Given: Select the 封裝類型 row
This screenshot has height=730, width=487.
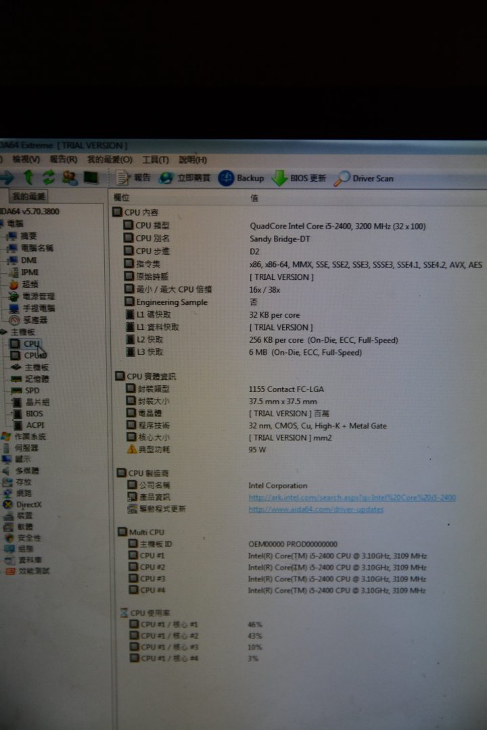Looking at the screenshot, I should point(225,389).
